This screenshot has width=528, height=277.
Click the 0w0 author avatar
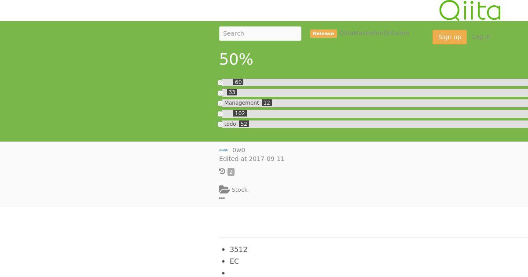tap(224, 150)
